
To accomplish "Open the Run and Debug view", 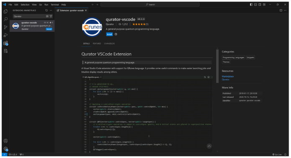I will pos(5,35).
